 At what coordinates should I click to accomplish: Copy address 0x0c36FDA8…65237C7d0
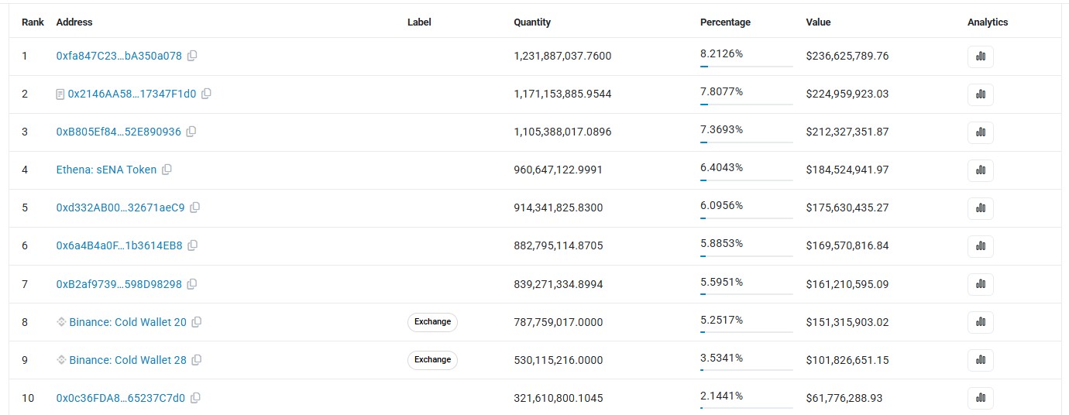coord(195,398)
